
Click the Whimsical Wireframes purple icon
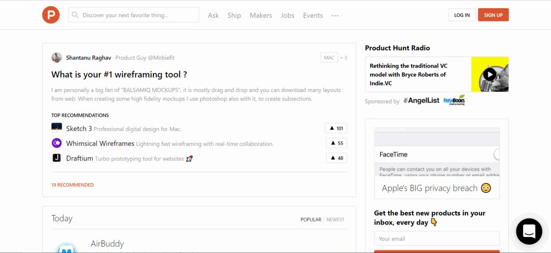56,143
